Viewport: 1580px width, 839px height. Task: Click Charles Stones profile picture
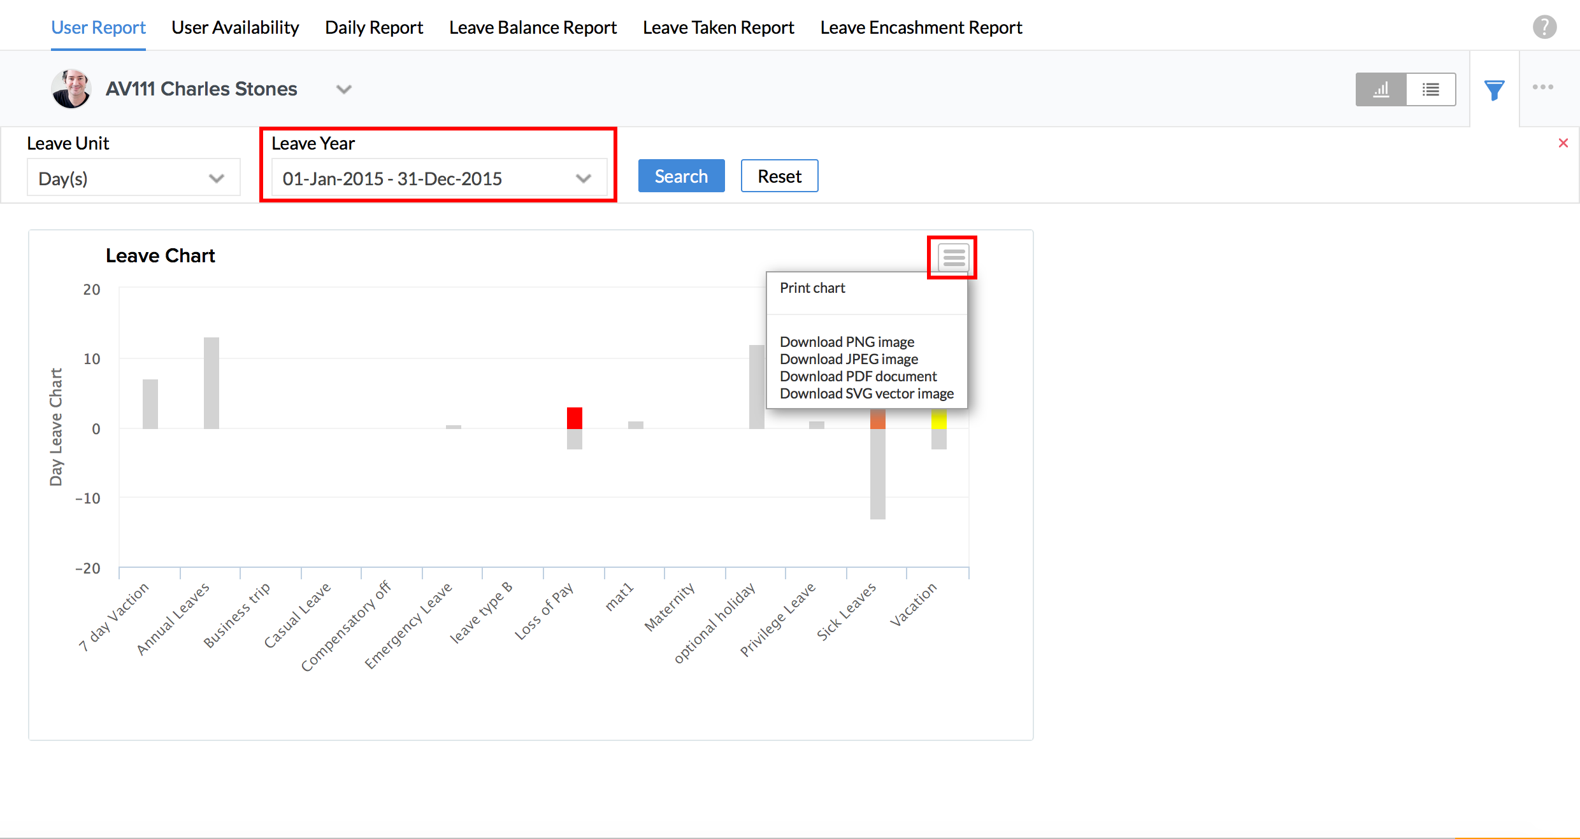click(71, 88)
